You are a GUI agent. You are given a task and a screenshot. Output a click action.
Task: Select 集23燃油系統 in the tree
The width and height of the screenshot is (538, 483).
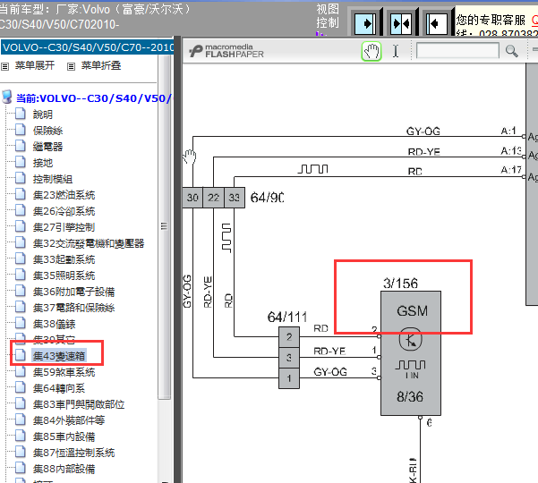[64, 195]
